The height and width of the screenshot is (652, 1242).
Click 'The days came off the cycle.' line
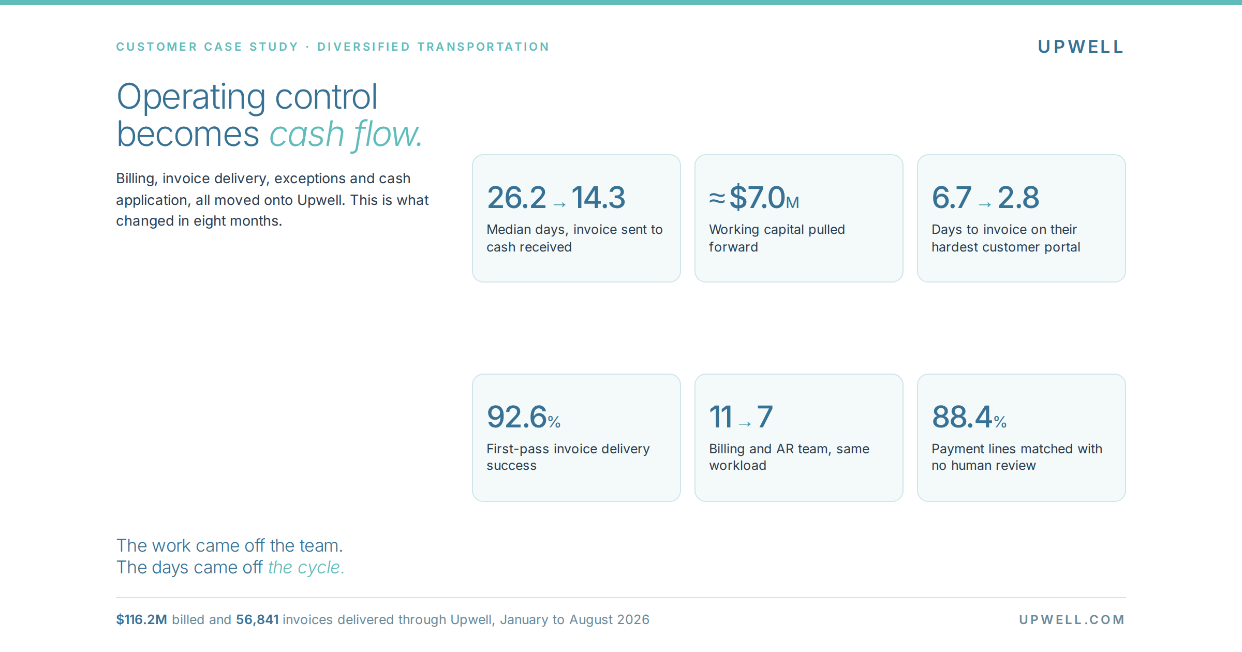[230, 567]
